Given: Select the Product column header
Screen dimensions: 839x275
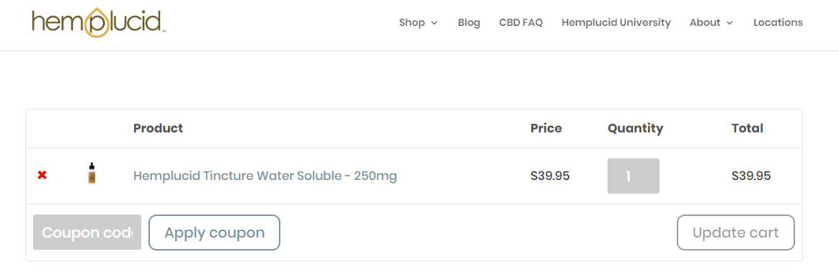Looking at the screenshot, I should 158,128.
